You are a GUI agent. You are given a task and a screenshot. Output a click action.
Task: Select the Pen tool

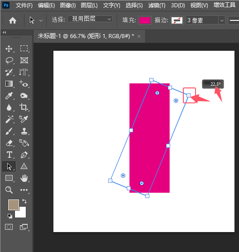click(x=24, y=155)
